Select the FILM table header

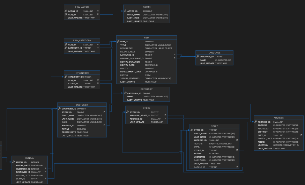click(146, 37)
